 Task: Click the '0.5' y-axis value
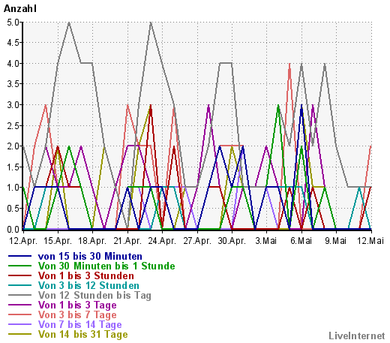point(13,208)
